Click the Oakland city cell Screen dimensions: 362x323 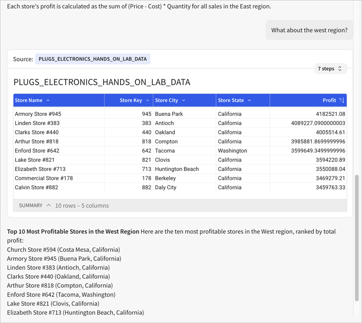[x=184, y=132]
